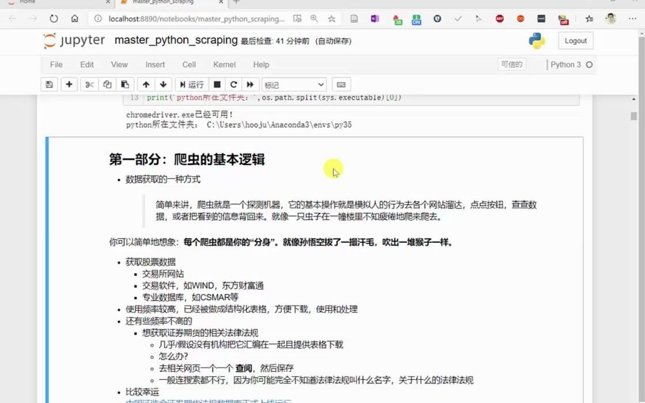This screenshot has width=645, height=403.
Task: Restart the kernel using the refresh icon
Action: 233,84
